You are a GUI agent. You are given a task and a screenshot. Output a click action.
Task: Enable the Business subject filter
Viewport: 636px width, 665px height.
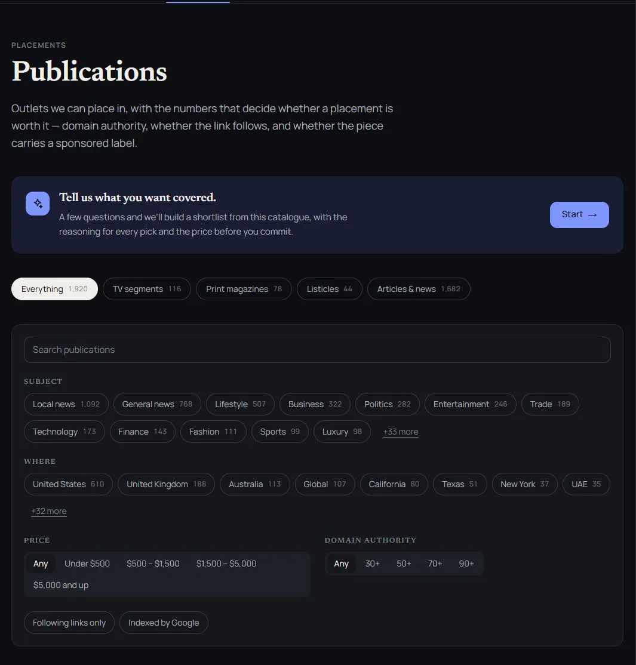pos(315,404)
